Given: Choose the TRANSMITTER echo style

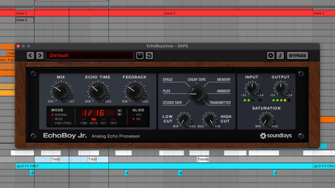Looking at the screenshot, I should tap(220, 103).
